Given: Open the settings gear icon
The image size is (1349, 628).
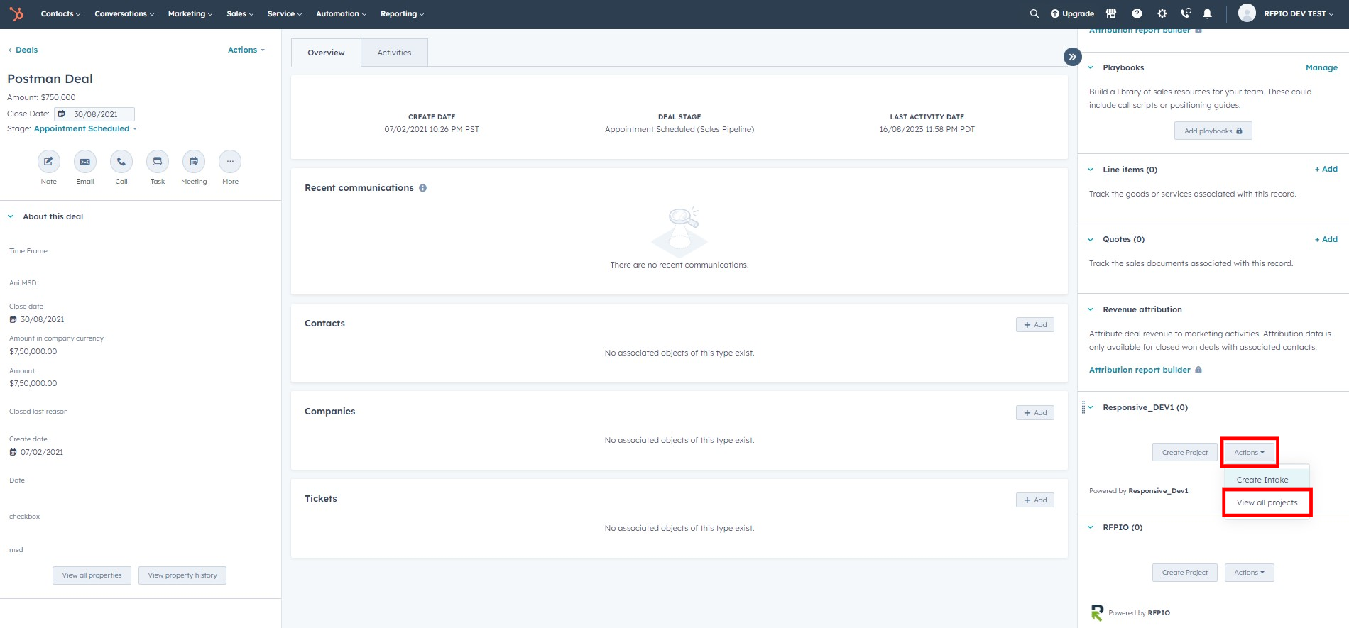Looking at the screenshot, I should click(x=1162, y=13).
